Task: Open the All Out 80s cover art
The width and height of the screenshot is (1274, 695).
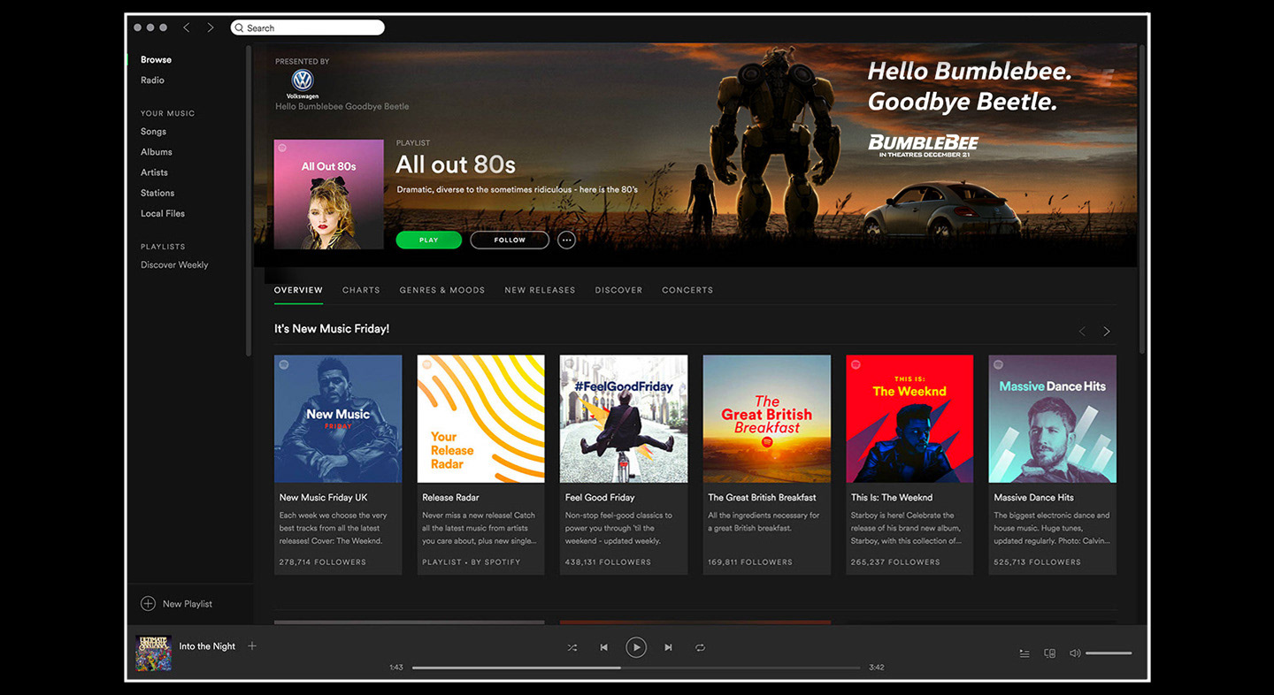Action: tap(329, 195)
